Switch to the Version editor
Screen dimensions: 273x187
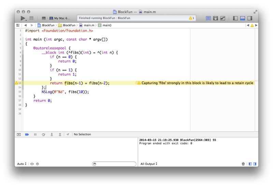(223, 18)
